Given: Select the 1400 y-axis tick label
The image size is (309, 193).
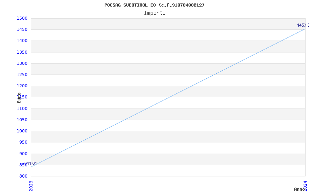Looking at the screenshot, I should (x=22, y=41).
